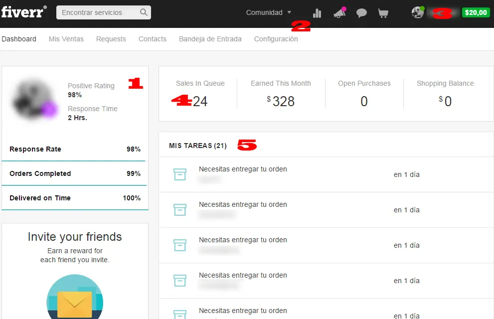
Task: Open the shopping cart icon
Action: coord(383,13)
